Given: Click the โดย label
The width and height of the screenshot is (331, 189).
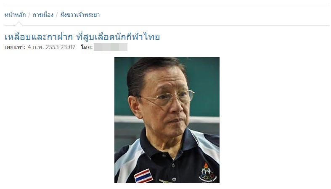Looking at the screenshot, I should 87,47.
